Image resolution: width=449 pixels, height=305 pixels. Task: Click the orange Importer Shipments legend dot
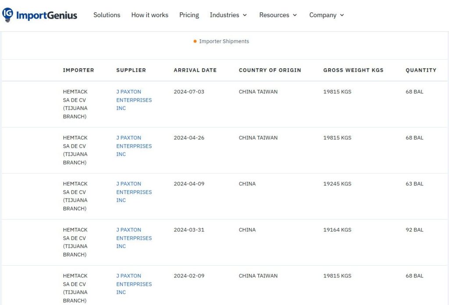195,41
